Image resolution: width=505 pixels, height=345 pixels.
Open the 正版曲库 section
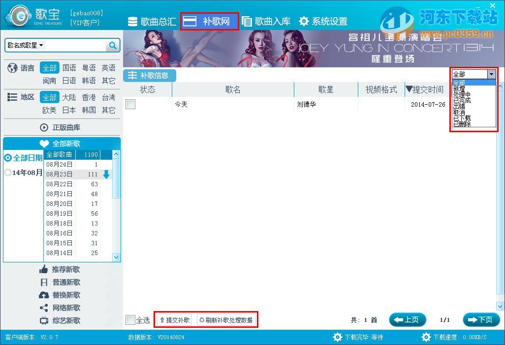click(62, 127)
